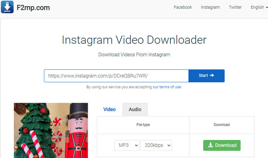268x158 pixels.
Task: Click the green Download button
Action: point(222,145)
